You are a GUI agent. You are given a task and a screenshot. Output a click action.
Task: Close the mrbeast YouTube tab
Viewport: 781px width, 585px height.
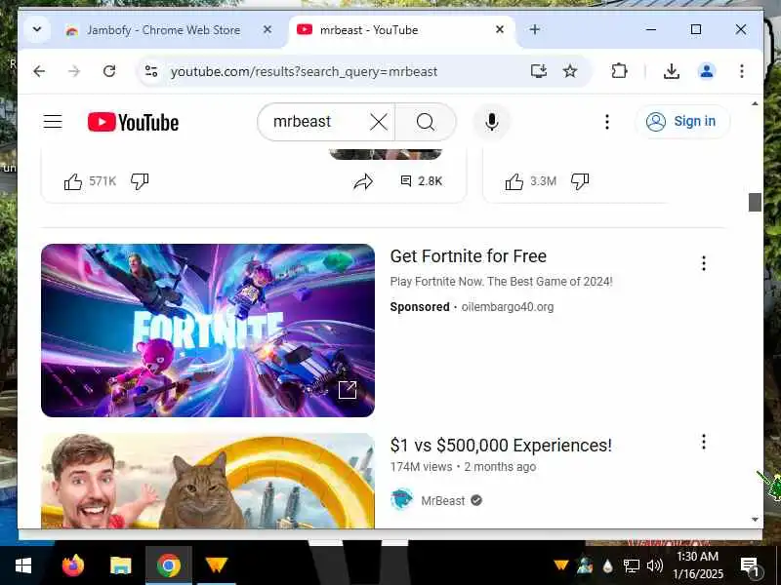tap(500, 30)
